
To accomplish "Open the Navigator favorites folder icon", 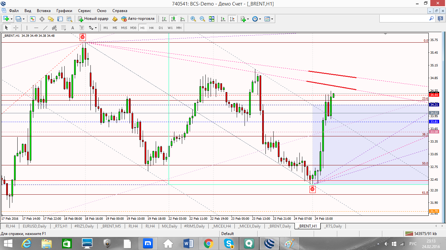I will (51, 19).
